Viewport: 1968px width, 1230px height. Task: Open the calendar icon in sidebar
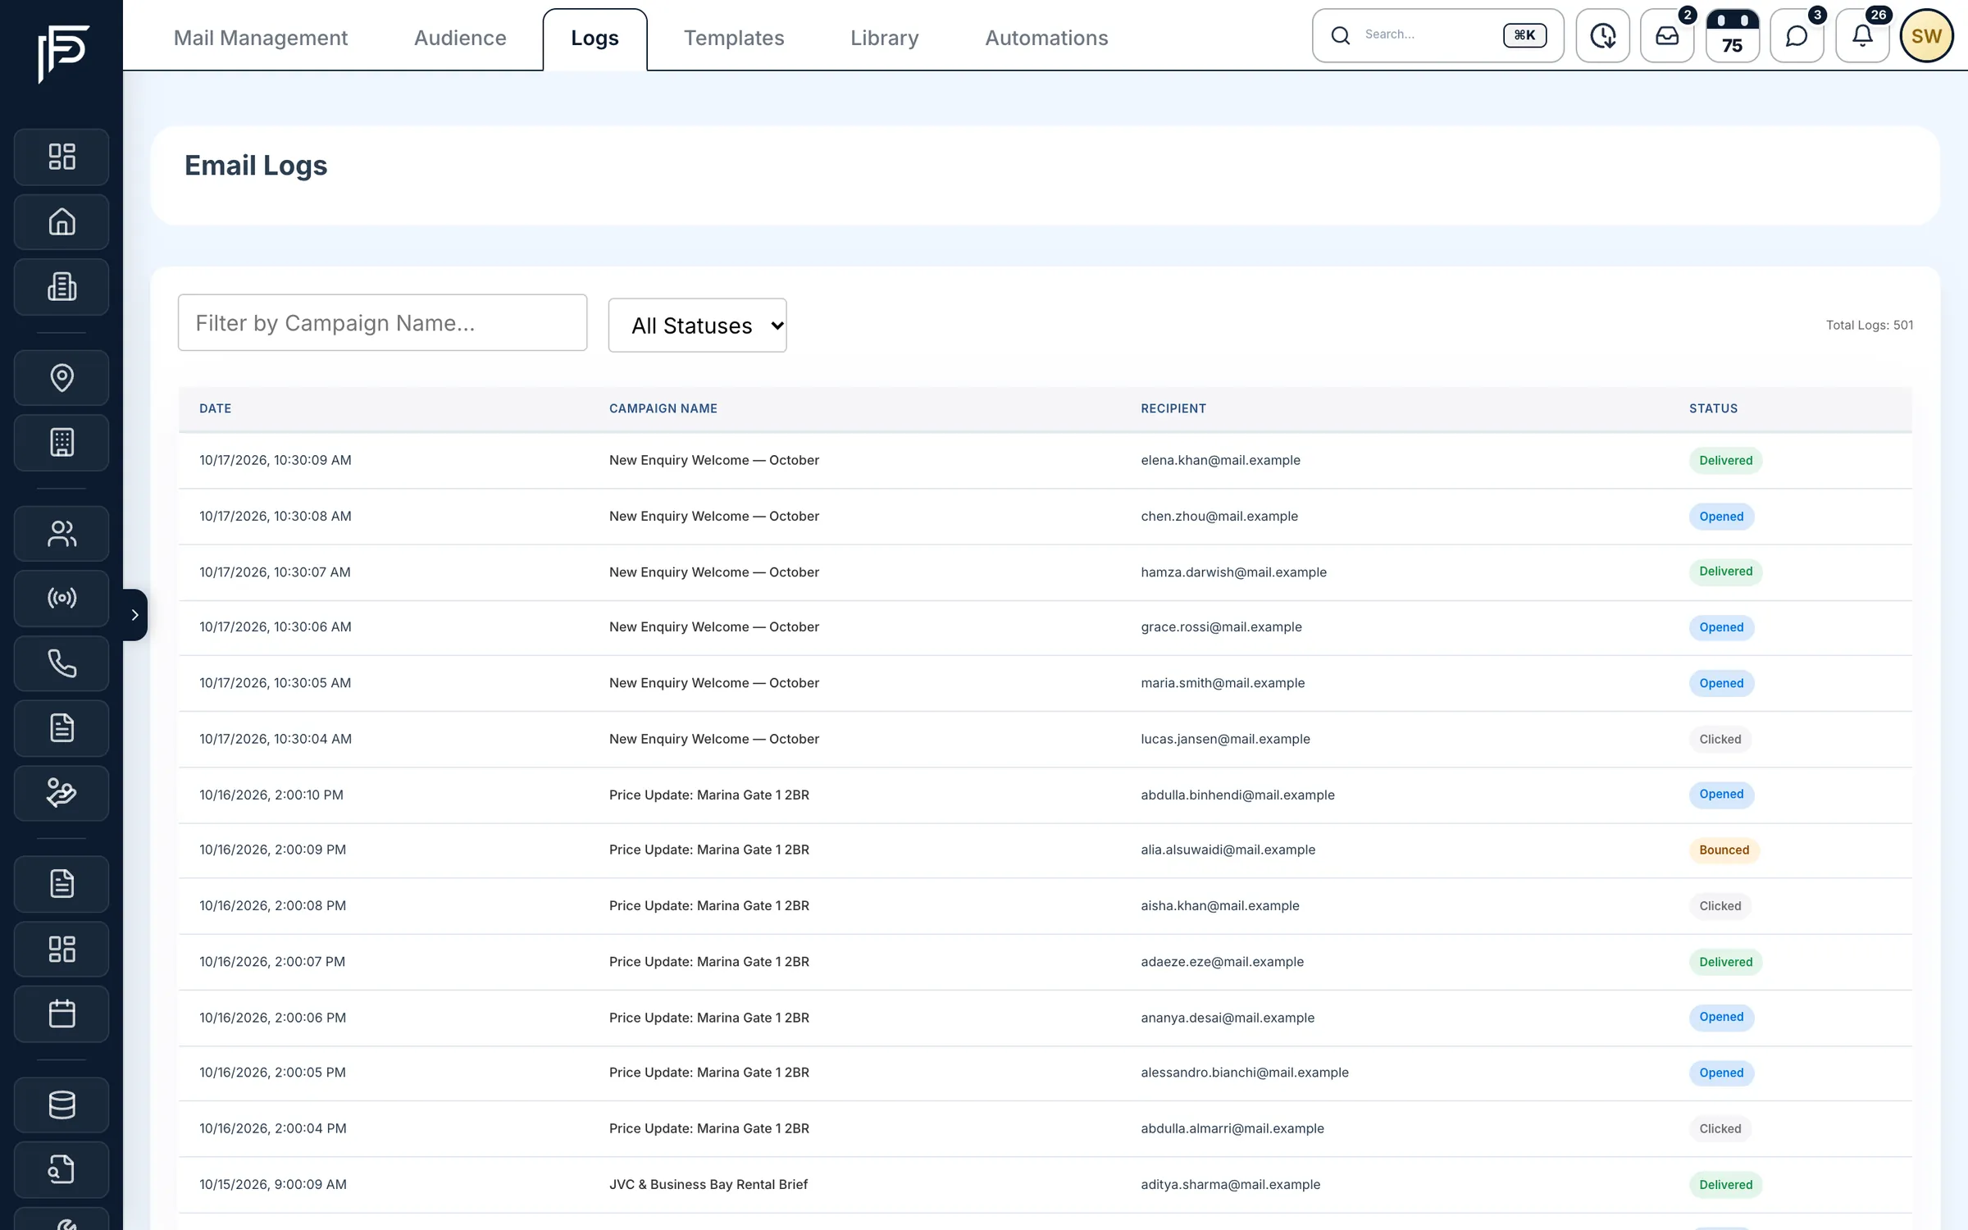(x=61, y=1014)
